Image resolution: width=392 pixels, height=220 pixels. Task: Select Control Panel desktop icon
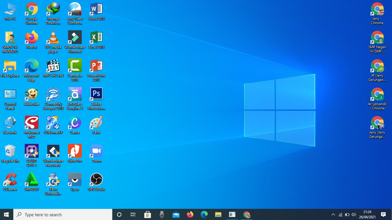pos(10,99)
